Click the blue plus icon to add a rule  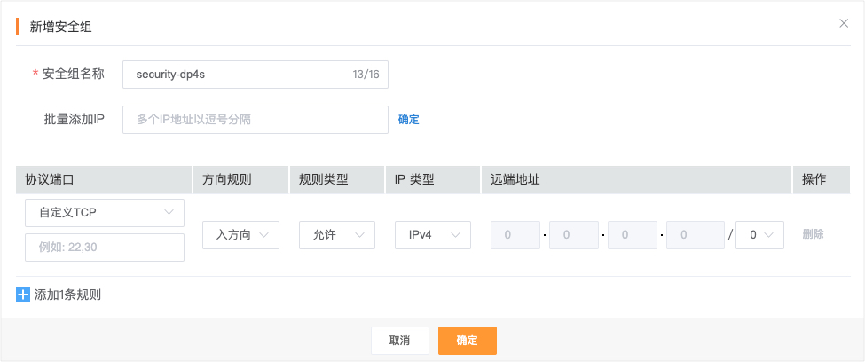click(x=24, y=295)
